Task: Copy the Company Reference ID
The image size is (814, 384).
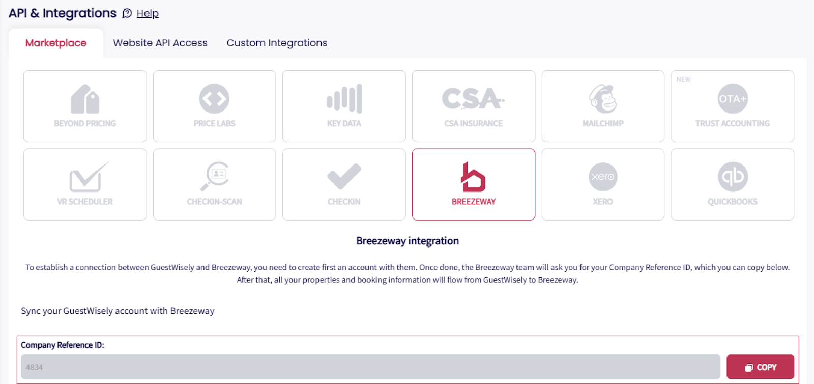Action: tap(760, 367)
